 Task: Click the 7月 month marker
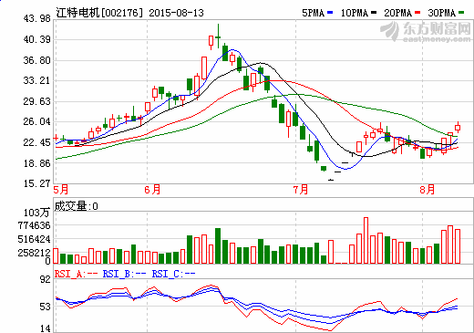point(301,190)
